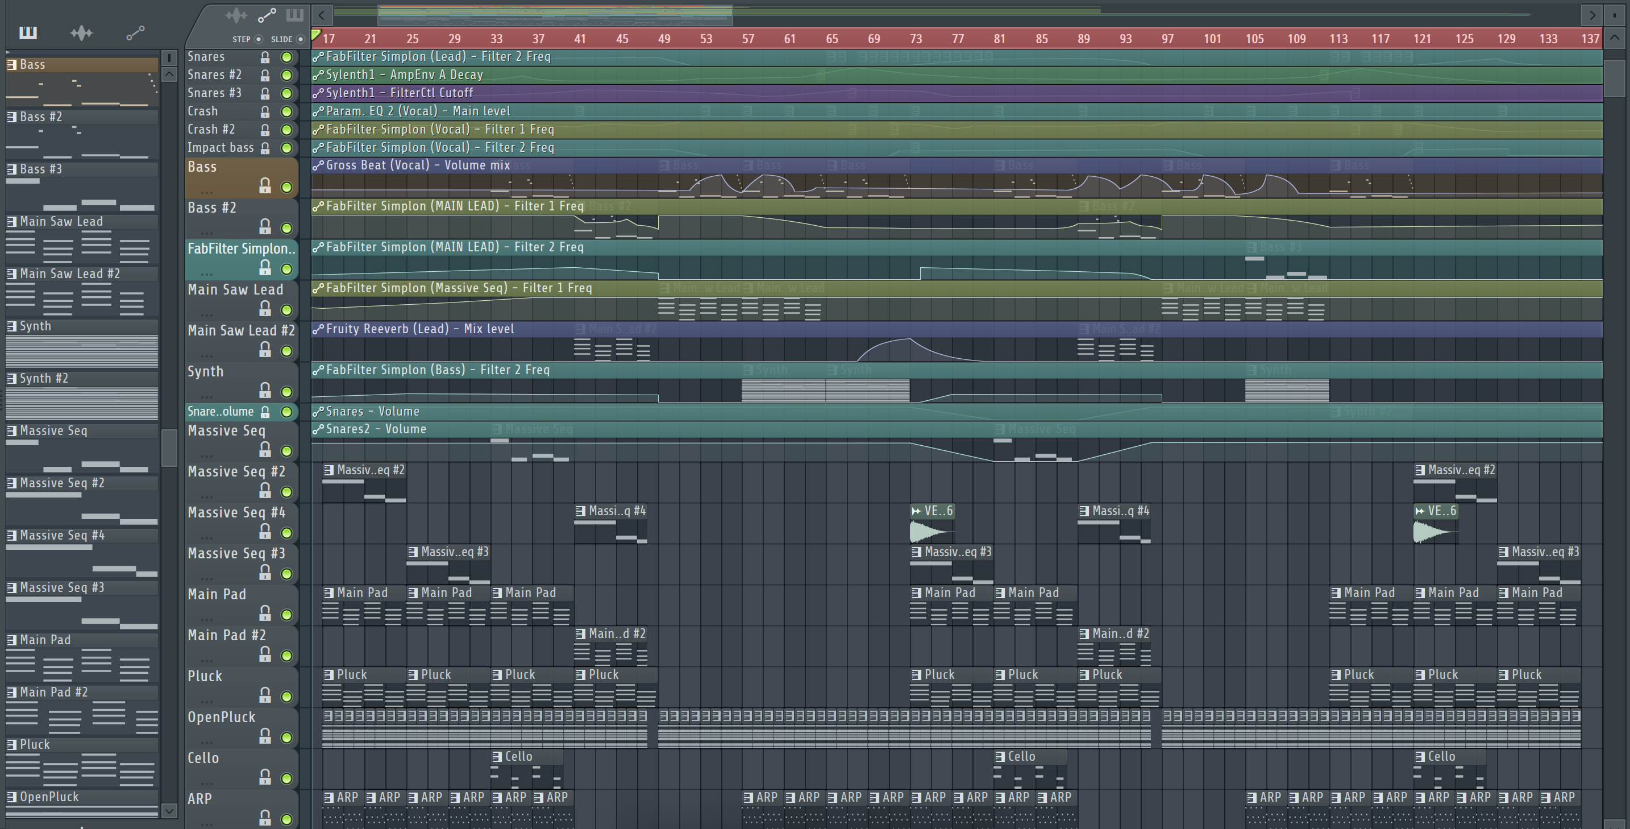Click the small button above picker scrollbar
Image resolution: width=1630 pixels, height=829 pixels.
click(169, 57)
